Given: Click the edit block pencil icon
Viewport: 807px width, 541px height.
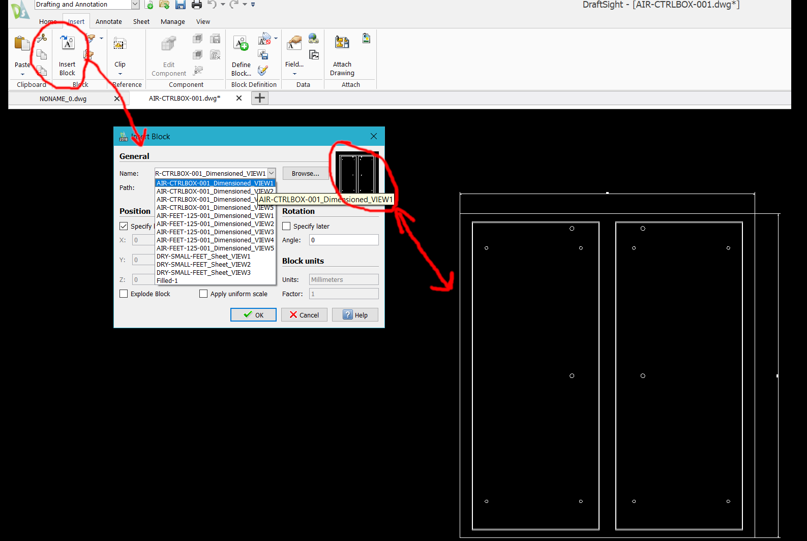Looking at the screenshot, I should pyautogui.click(x=263, y=70).
